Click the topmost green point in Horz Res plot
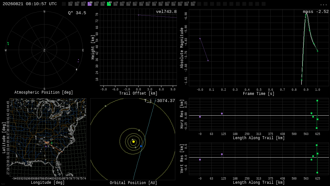 tap(317, 101)
